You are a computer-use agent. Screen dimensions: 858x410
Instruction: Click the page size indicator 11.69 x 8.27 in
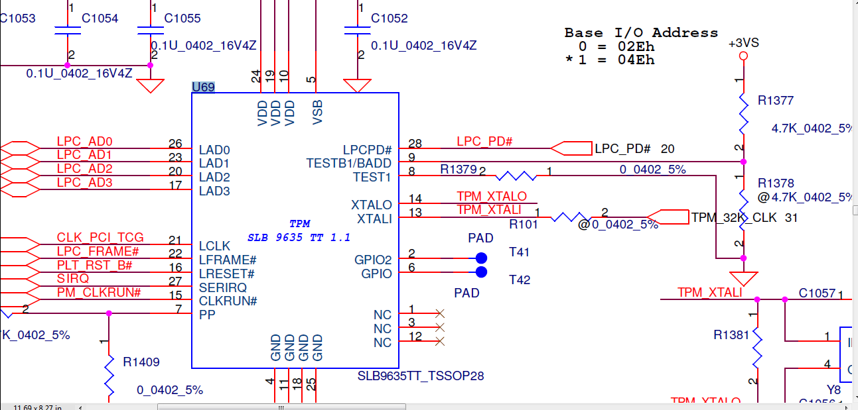pos(38,407)
